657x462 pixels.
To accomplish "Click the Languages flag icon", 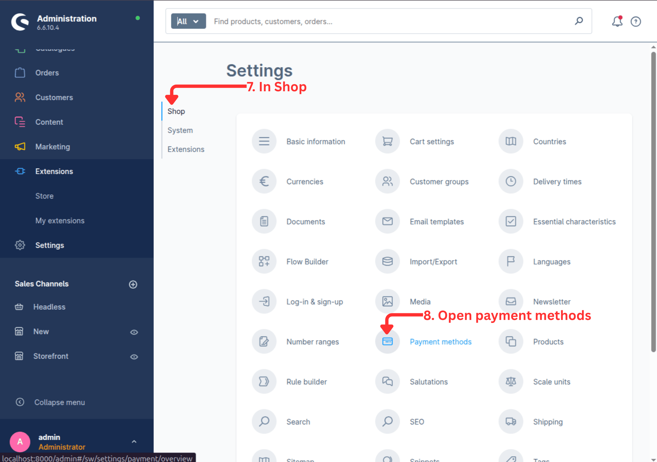I will pos(511,262).
